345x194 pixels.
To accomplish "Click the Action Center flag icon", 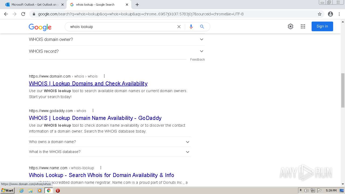I will (319, 190).
